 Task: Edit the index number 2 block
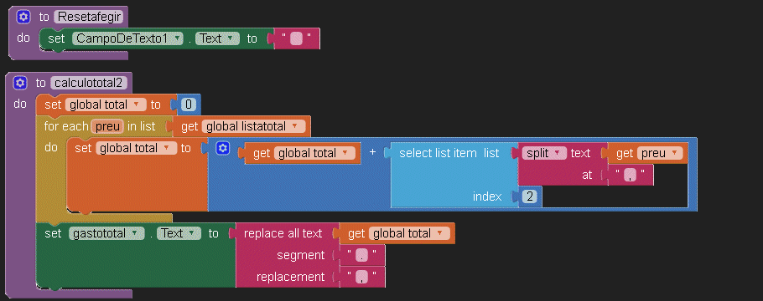click(529, 196)
